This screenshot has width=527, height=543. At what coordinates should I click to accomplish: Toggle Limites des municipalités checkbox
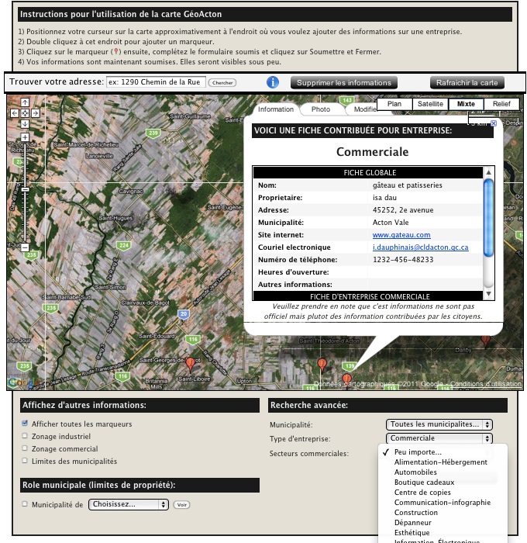point(25,461)
